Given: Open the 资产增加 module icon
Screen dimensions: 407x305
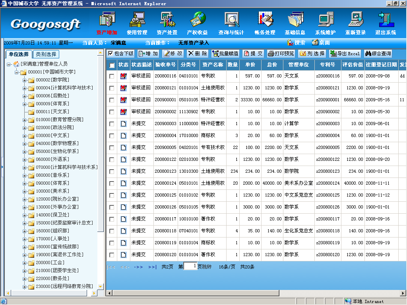Looking at the screenshot, I should [107, 19].
